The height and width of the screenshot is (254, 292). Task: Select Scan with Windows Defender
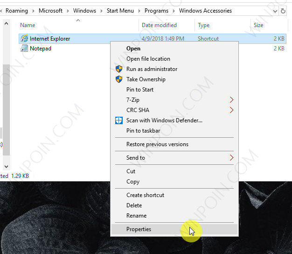point(174,120)
